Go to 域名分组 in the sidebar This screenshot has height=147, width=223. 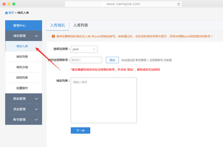(22, 67)
